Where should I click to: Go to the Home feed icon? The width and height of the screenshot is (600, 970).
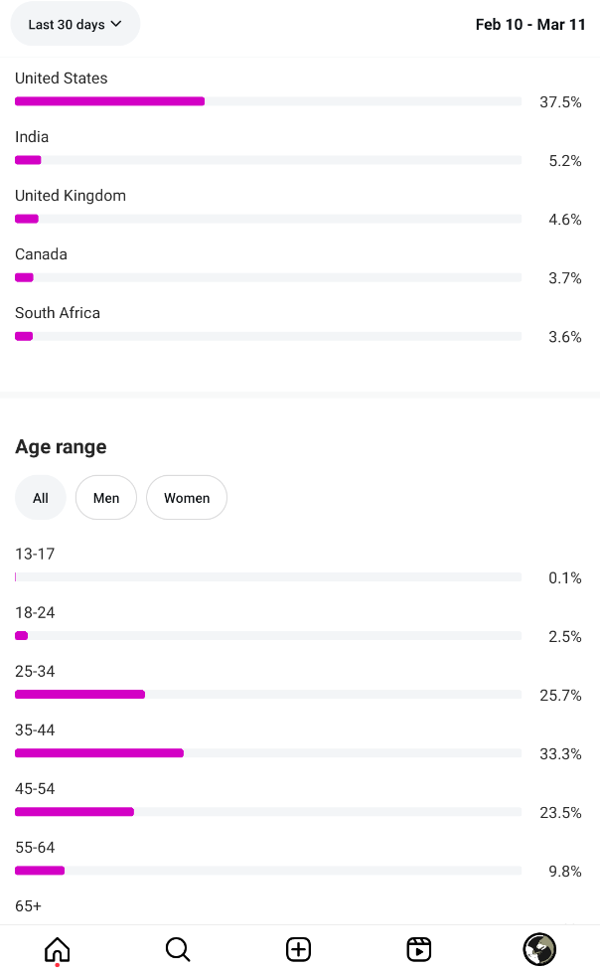(58, 949)
